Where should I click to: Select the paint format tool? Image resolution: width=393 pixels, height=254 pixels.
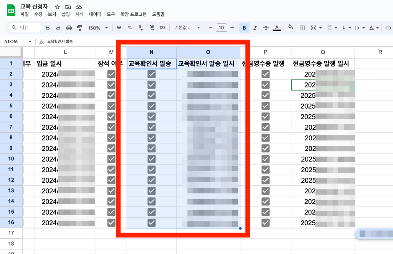tap(80, 28)
